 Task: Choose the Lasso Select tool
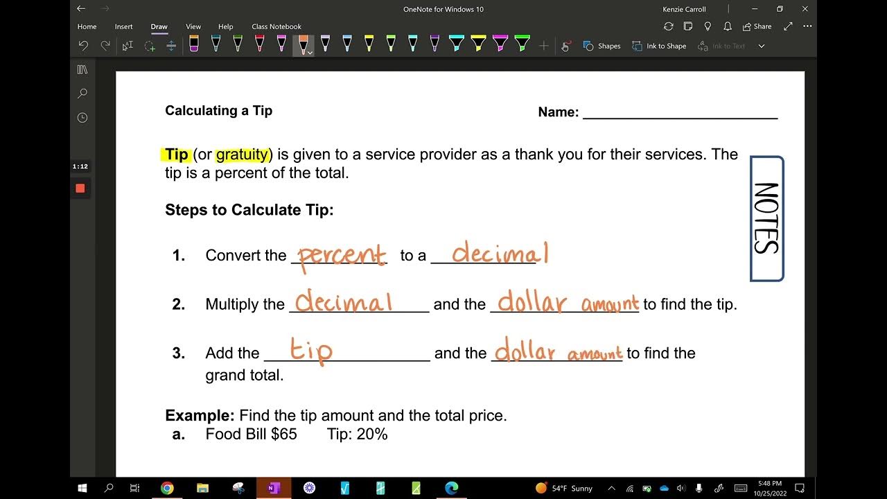[150, 46]
